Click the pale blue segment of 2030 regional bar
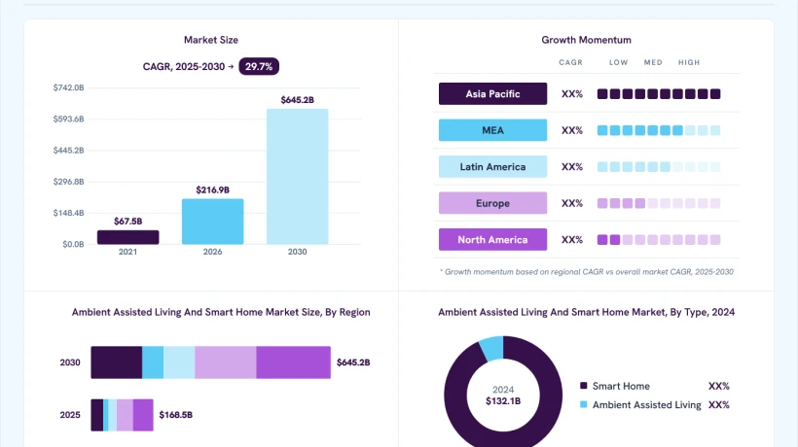The width and height of the screenshot is (798, 447). [x=179, y=362]
